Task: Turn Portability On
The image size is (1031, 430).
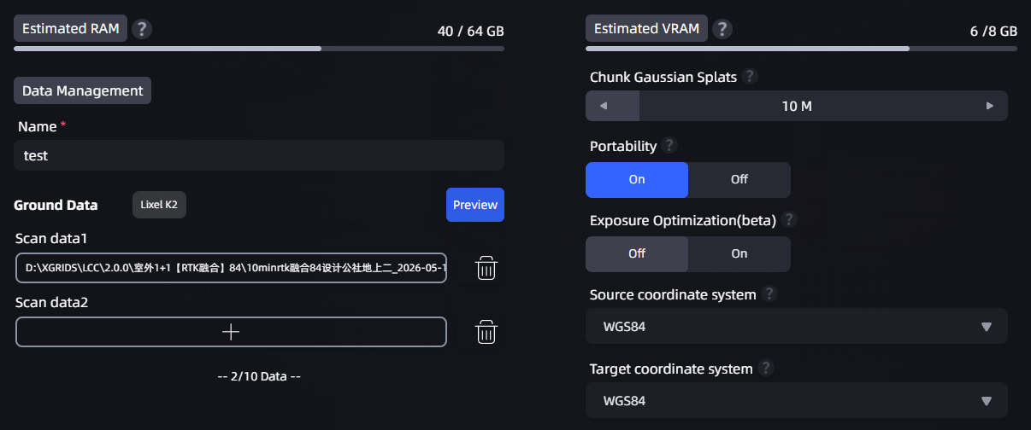Action: tap(637, 180)
